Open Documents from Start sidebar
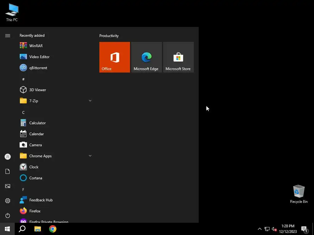The height and width of the screenshot is (235, 314). (8, 171)
